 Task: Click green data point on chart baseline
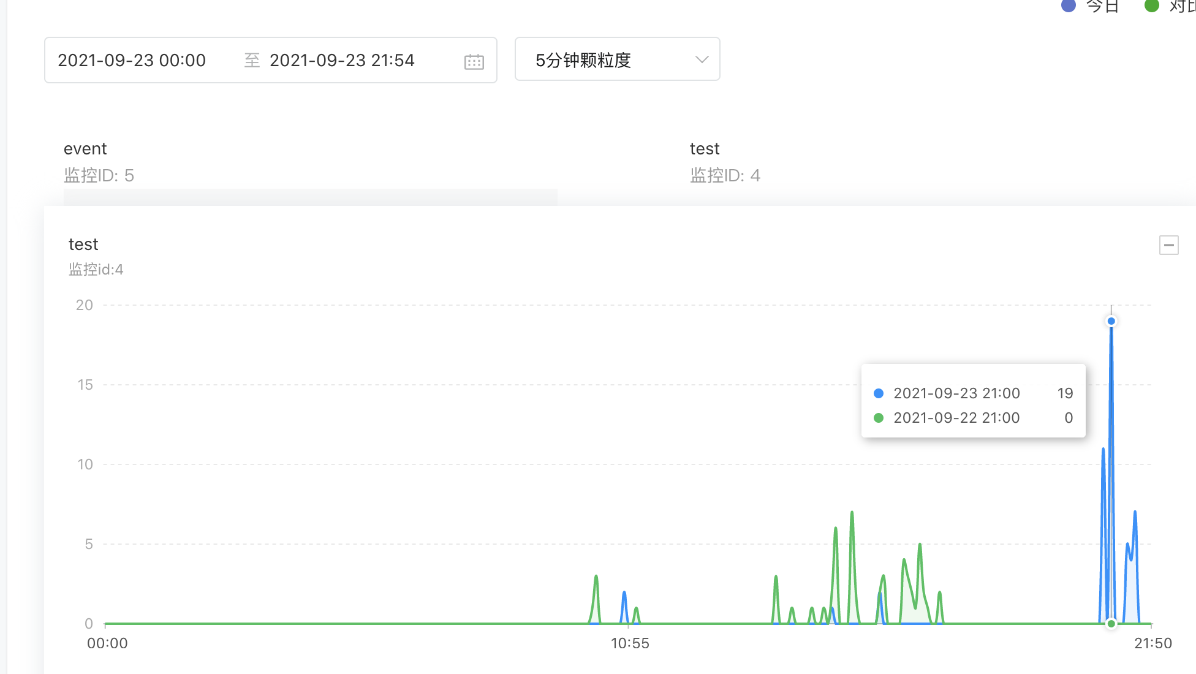click(1111, 624)
